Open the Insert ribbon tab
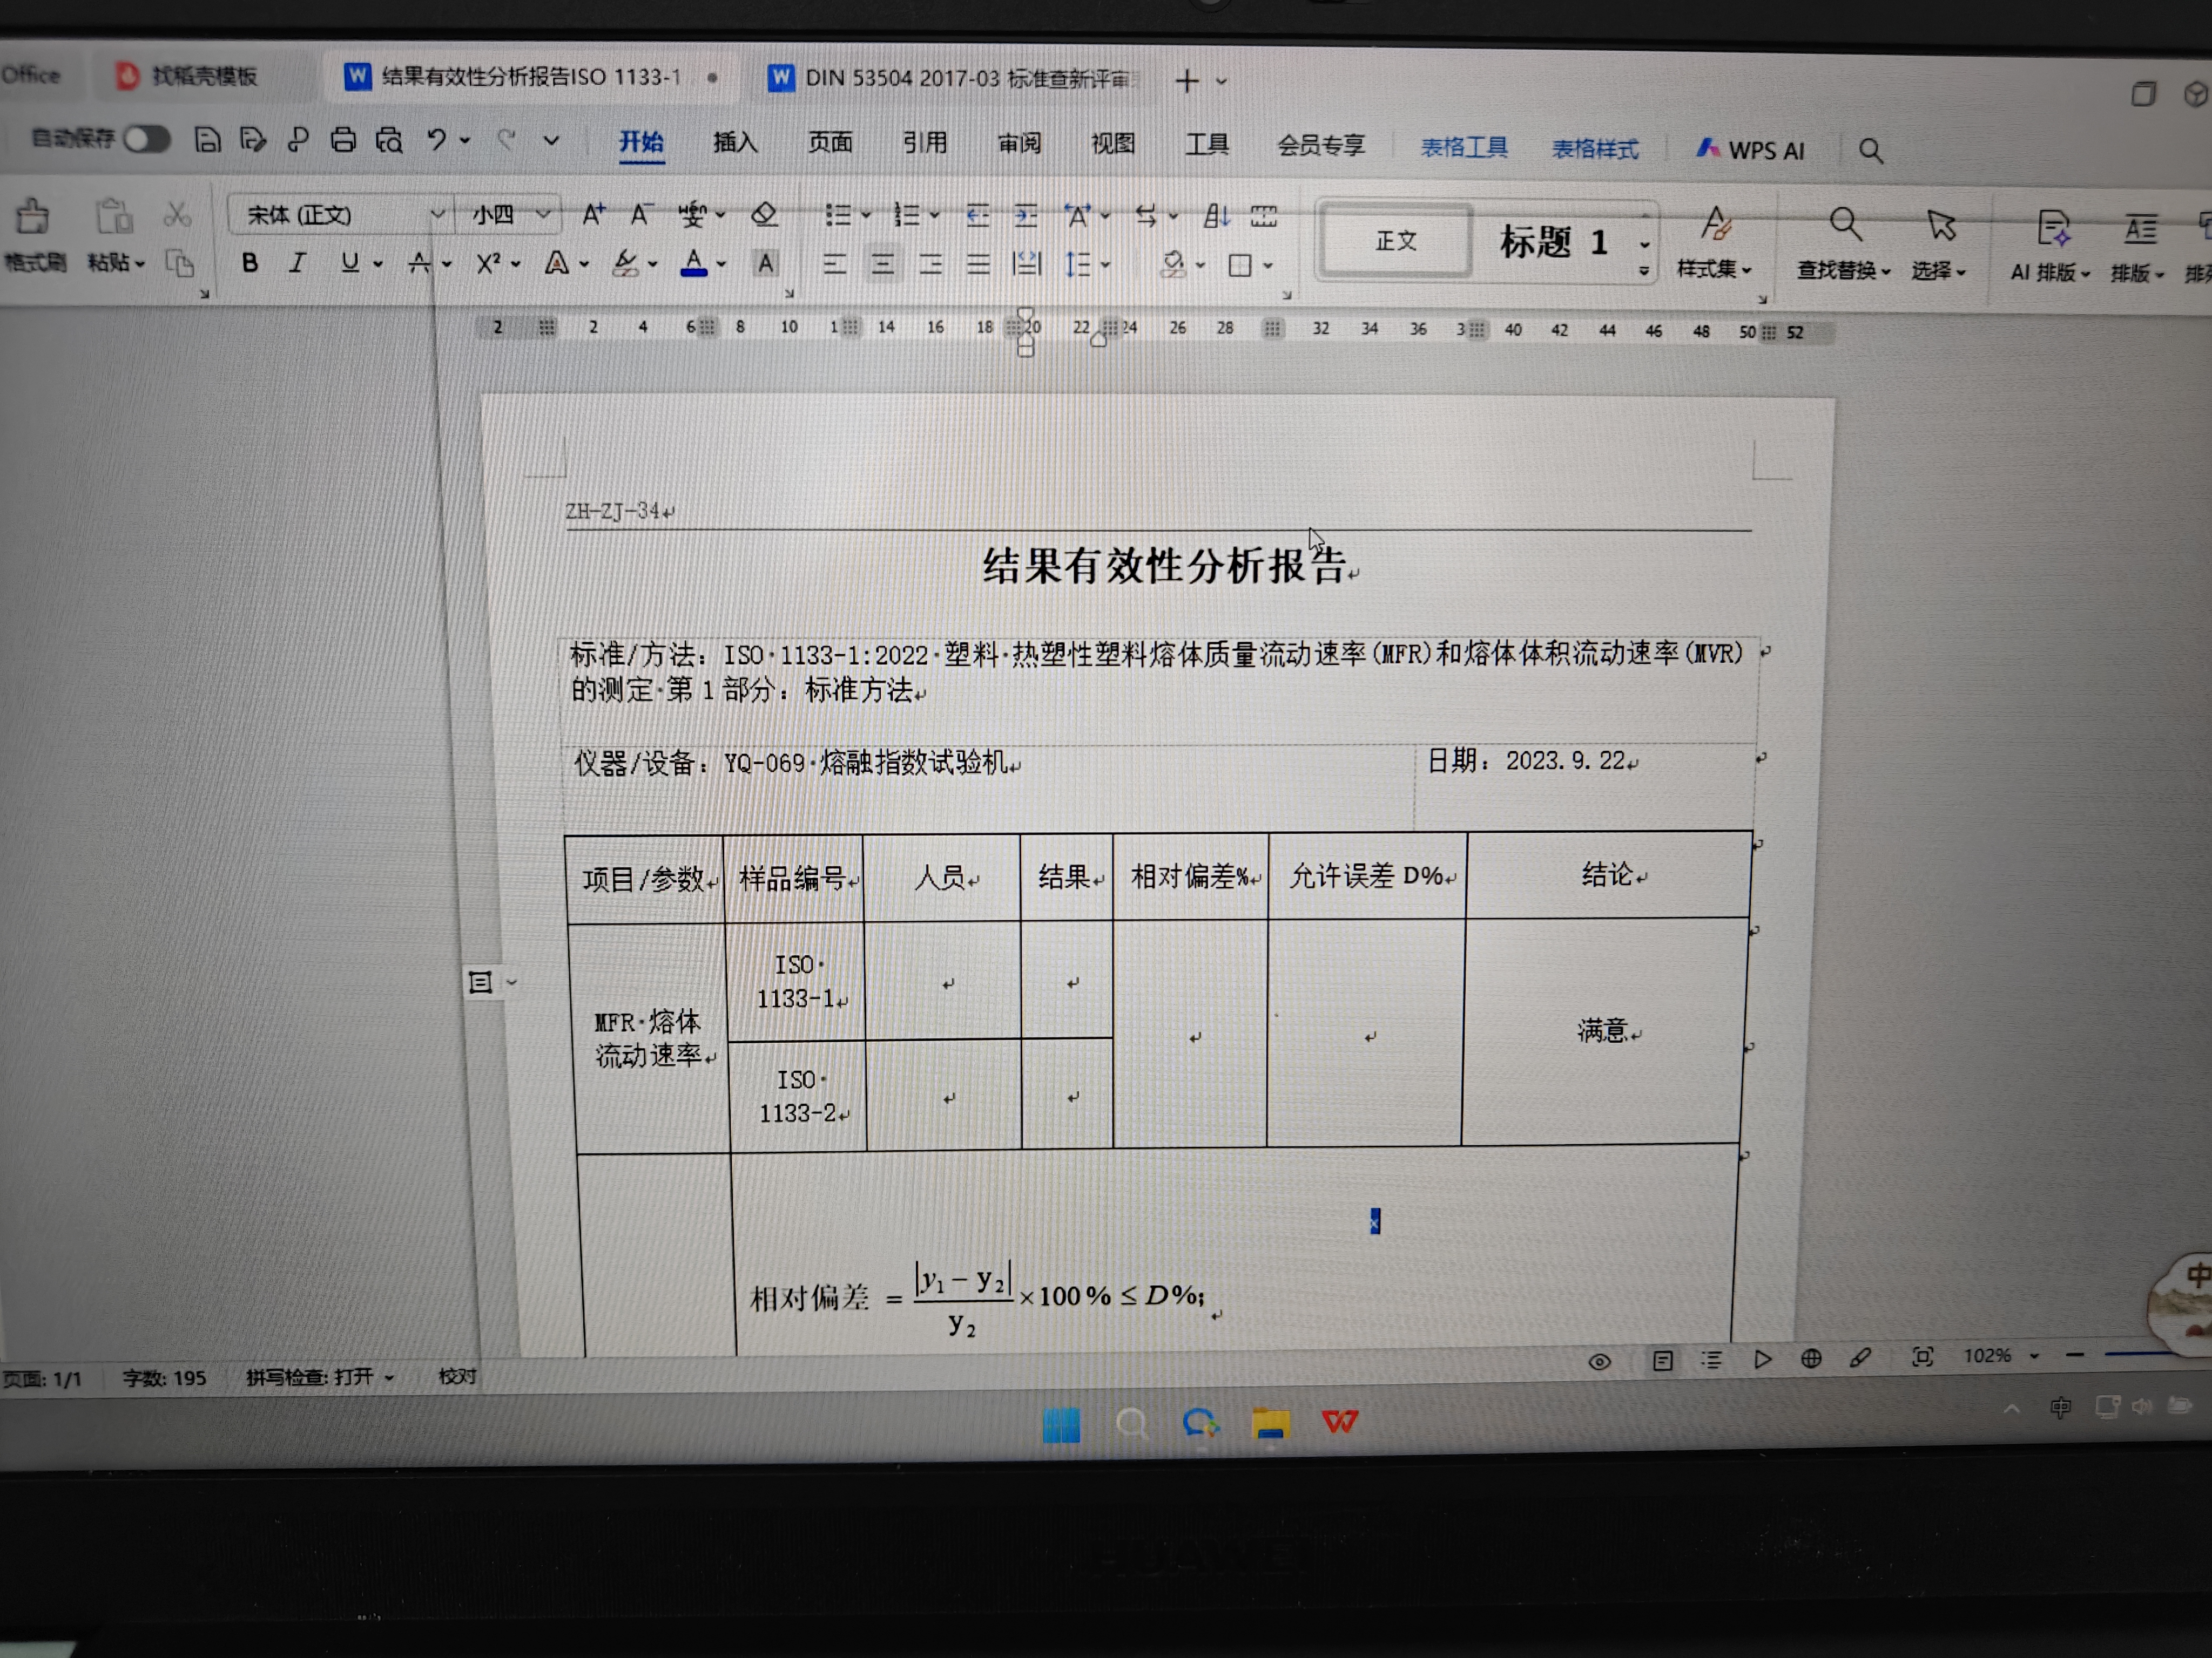Image resolution: width=2212 pixels, height=1658 pixels. (x=735, y=143)
